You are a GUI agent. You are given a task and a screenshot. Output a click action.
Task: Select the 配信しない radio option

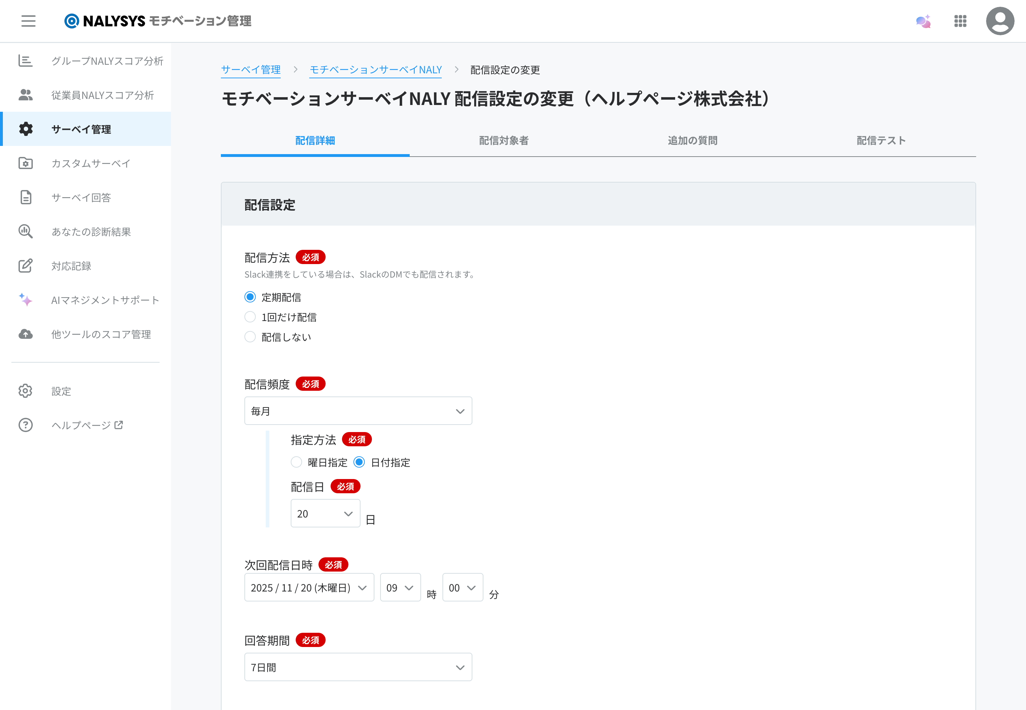pos(250,337)
